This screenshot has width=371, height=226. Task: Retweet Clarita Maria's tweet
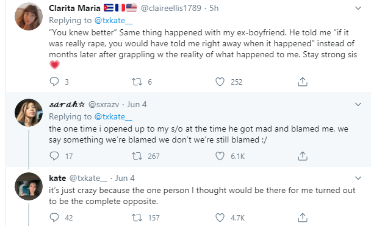pos(137,82)
